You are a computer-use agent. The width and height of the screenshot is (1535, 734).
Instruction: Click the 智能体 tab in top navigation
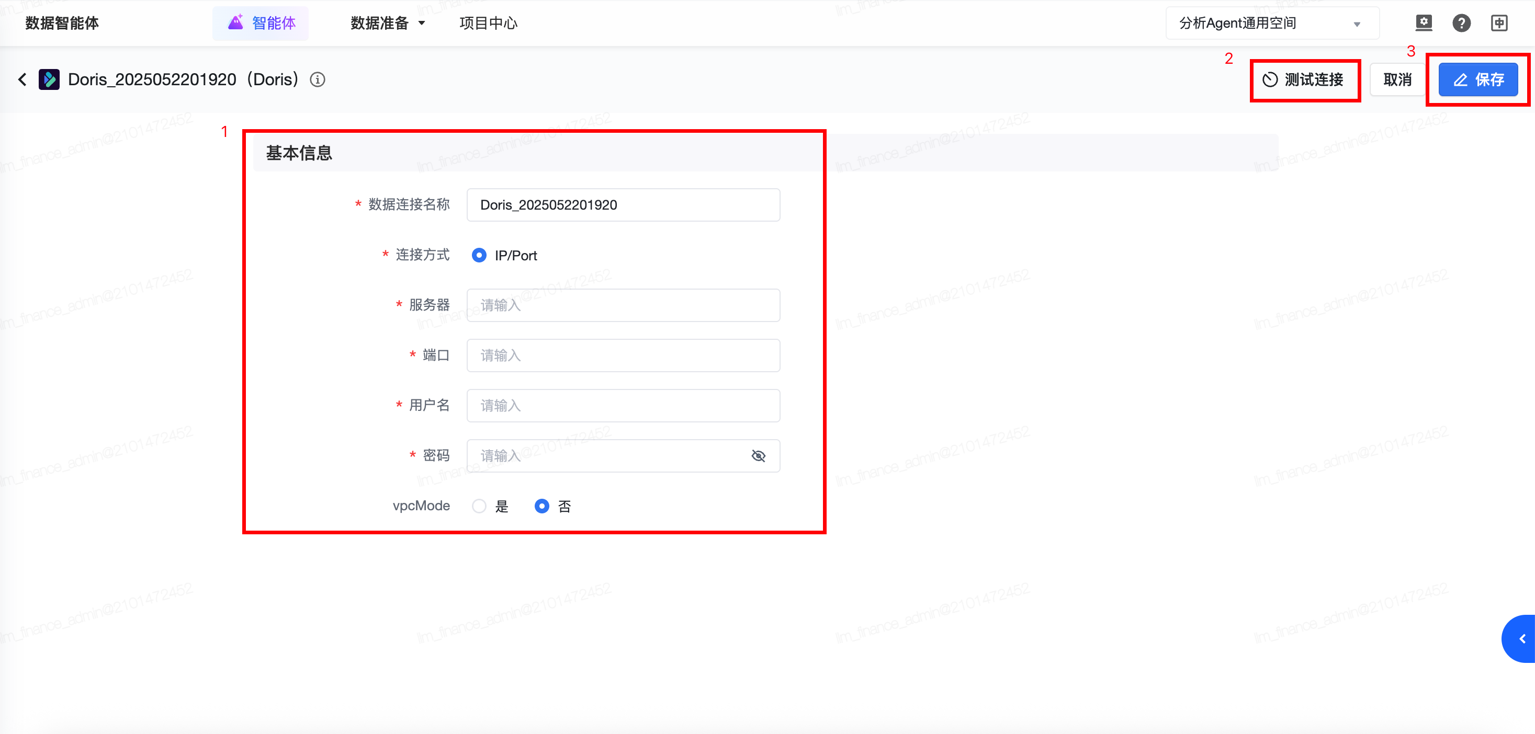tap(261, 23)
